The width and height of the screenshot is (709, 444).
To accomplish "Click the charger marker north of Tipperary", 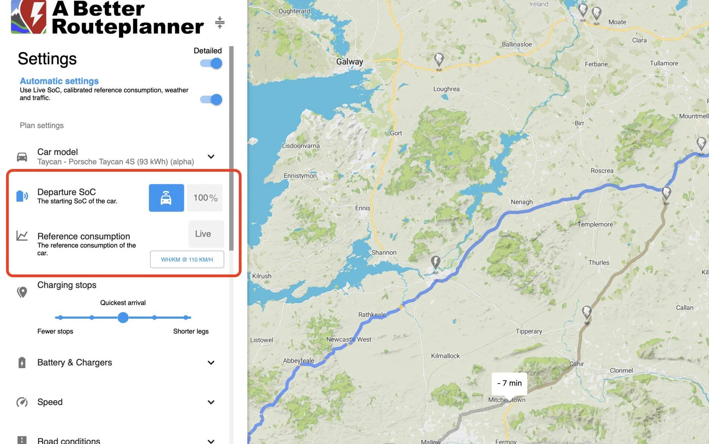I will (x=587, y=315).
